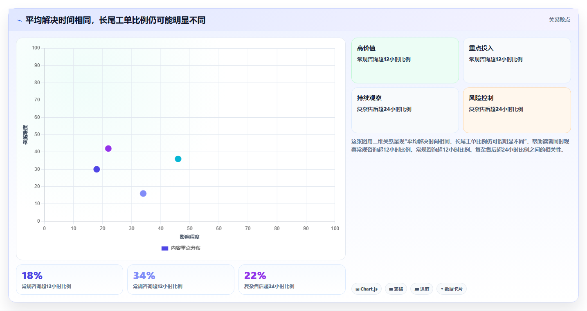The width and height of the screenshot is (587, 311).
Task: Click the 关系散点 label in the header
Action: click(x=559, y=20)
